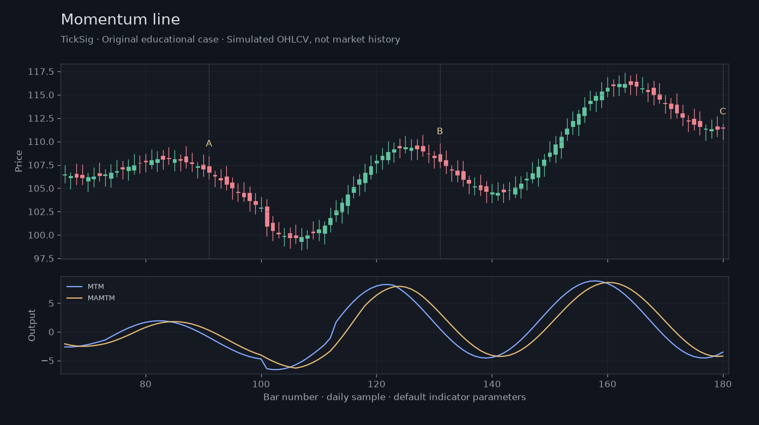Click the 0 tick on the Output axis
Viewport: 759px width, 425px height.
click(x=52, y=332)
